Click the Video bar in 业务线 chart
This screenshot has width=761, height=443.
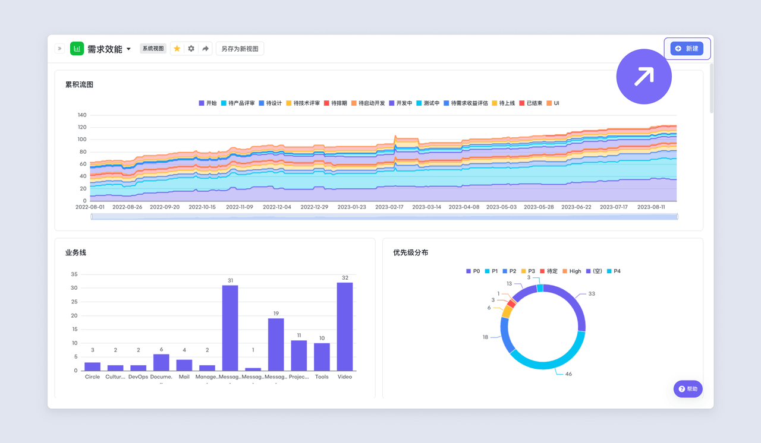(345, 327)
